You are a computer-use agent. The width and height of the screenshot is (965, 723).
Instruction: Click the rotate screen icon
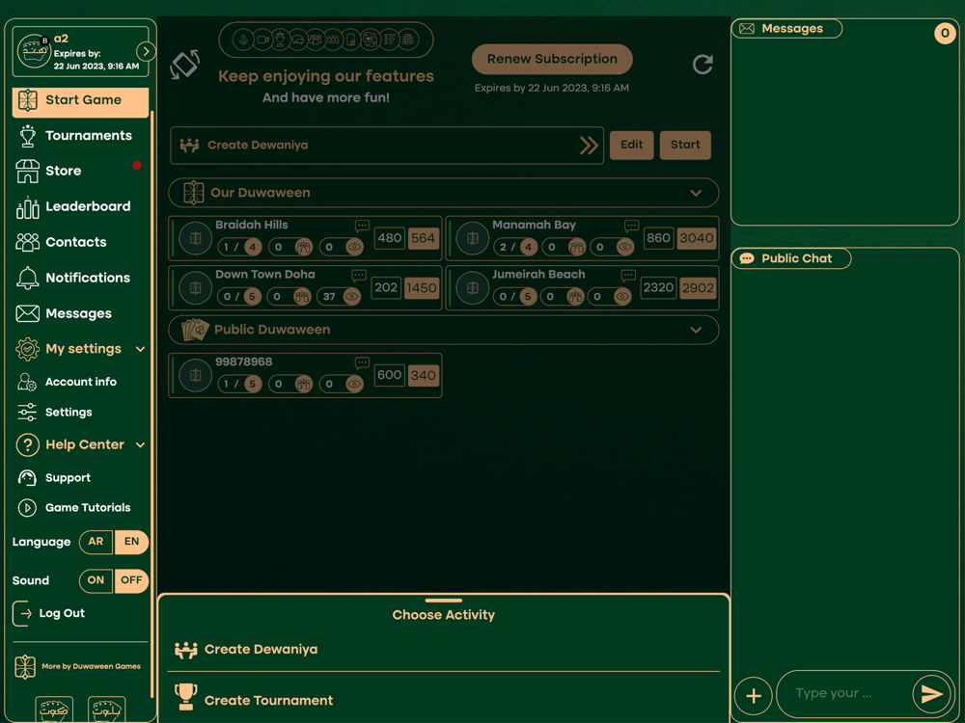coord(184,64)
